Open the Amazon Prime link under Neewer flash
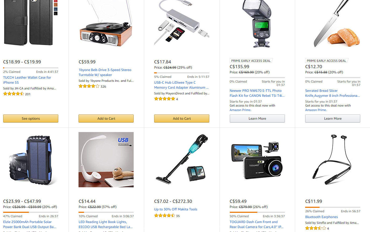Image resolution: width=370 pixels, height=232 pixels. pos(240,110)
